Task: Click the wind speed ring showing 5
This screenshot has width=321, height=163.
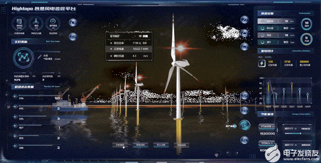Action: point(306,39)
